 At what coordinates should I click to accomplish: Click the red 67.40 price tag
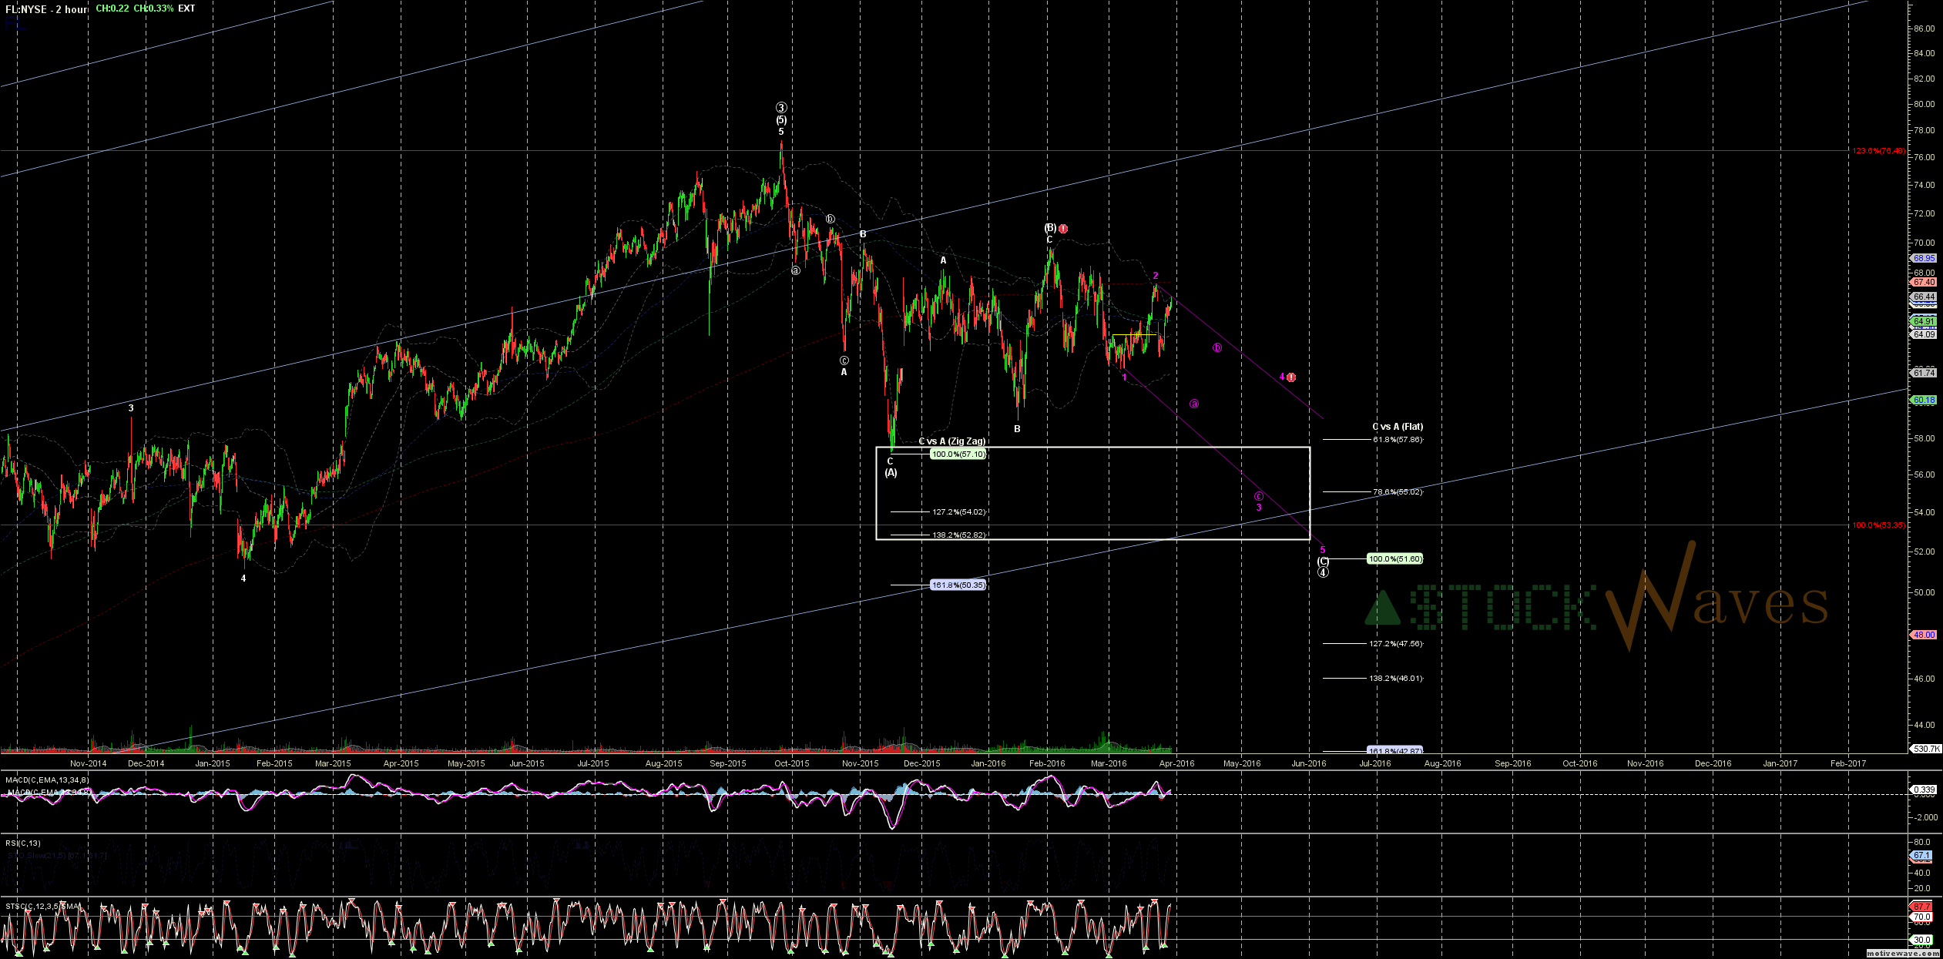tap(1924, 283)
